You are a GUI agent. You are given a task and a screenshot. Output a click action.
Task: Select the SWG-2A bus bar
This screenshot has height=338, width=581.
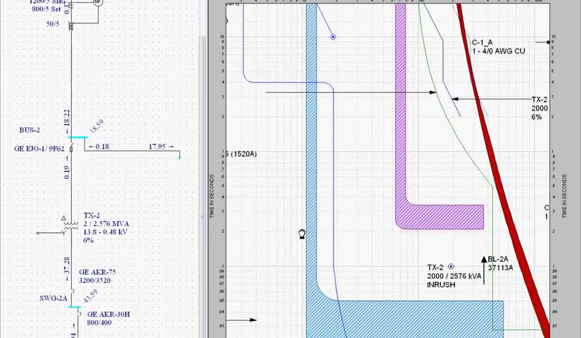[75, 307]
